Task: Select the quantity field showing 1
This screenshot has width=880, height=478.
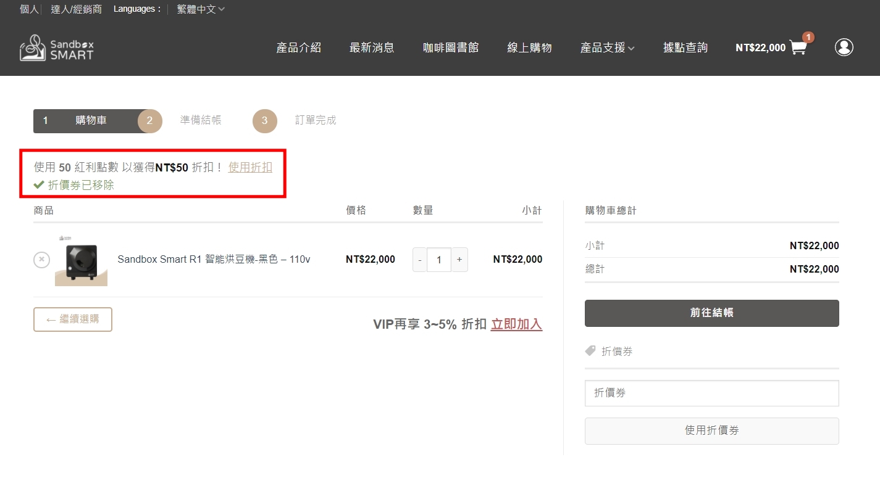Action: (439, 260)
